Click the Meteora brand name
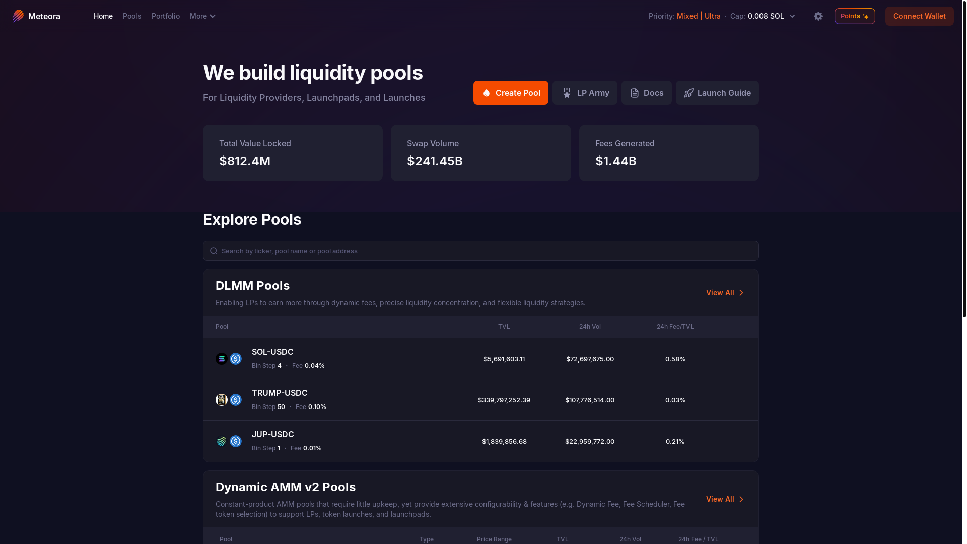The height and width of the screenshot is (544, 967). [44, 16]
